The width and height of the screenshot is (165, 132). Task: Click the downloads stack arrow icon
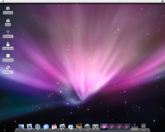pos(135,127)
